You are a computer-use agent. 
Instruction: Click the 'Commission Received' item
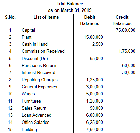pyautogui.click(x=43, y=51)
